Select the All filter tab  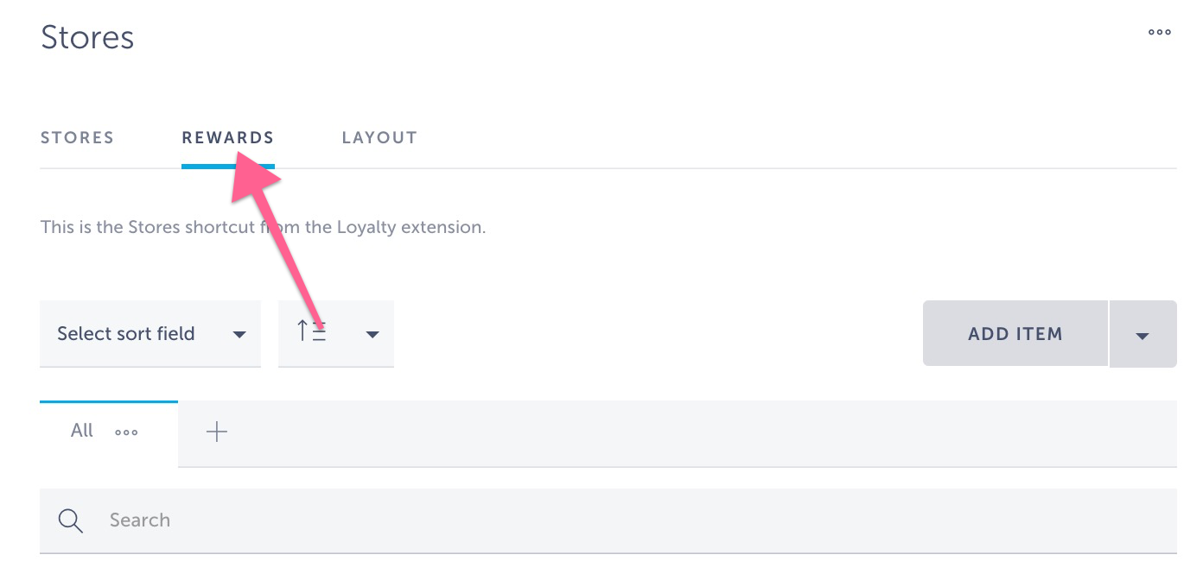pyautogui.click(x=82, y=431)
